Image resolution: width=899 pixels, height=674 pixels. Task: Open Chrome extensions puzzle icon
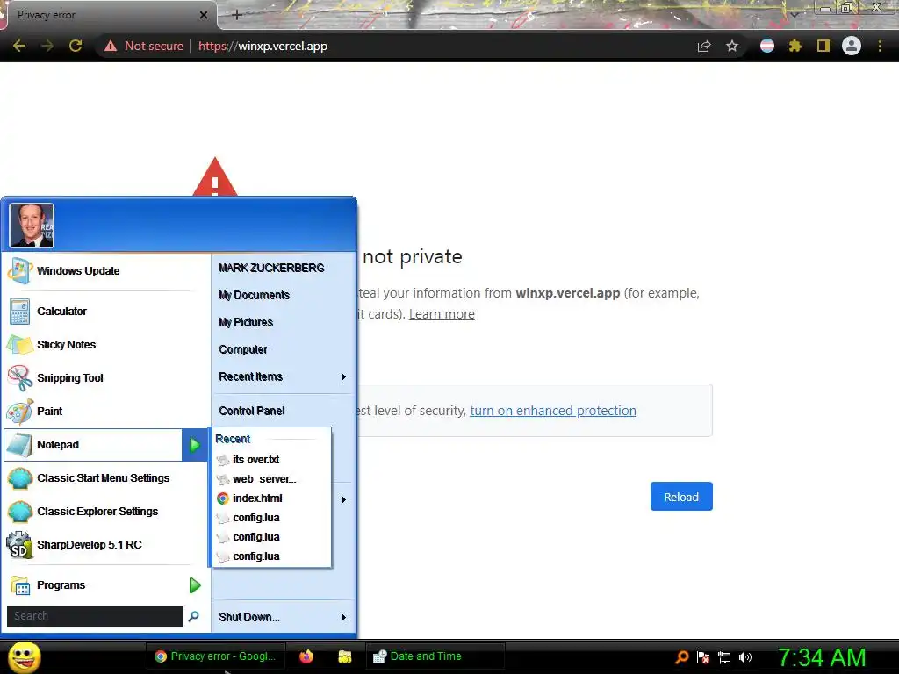(x=795, y=46)
